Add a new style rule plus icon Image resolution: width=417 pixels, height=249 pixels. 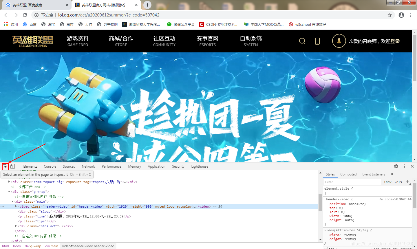407,182
